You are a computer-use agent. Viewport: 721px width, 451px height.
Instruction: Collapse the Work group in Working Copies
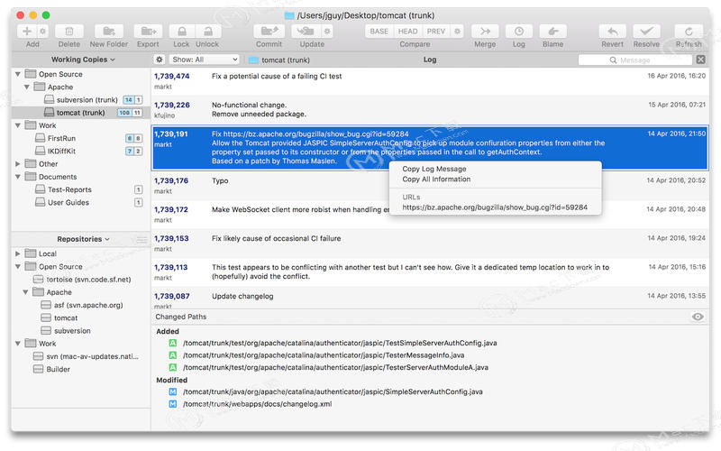[x=17, y=125]
